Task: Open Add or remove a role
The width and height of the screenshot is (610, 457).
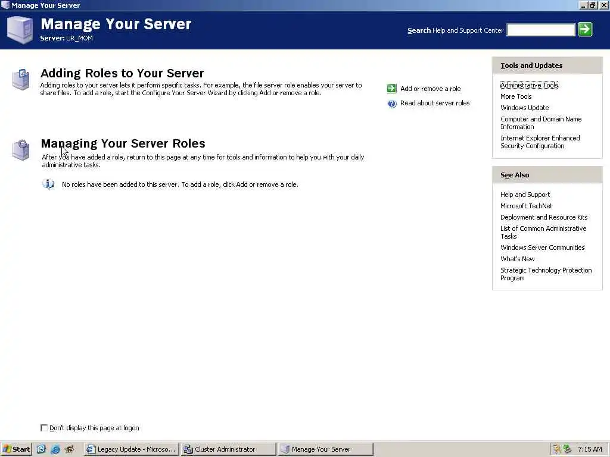Action: 430,89
